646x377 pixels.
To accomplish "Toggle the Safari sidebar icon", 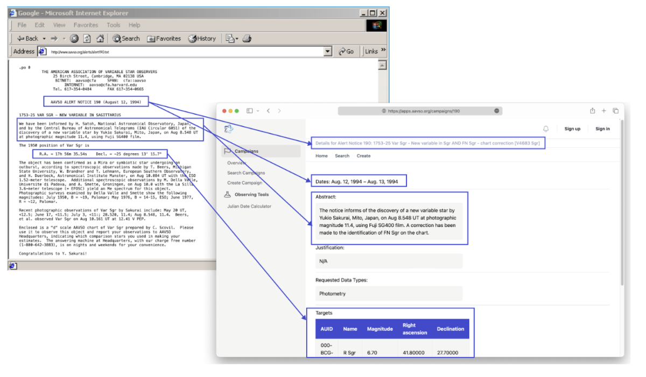I will coord(250,111).
